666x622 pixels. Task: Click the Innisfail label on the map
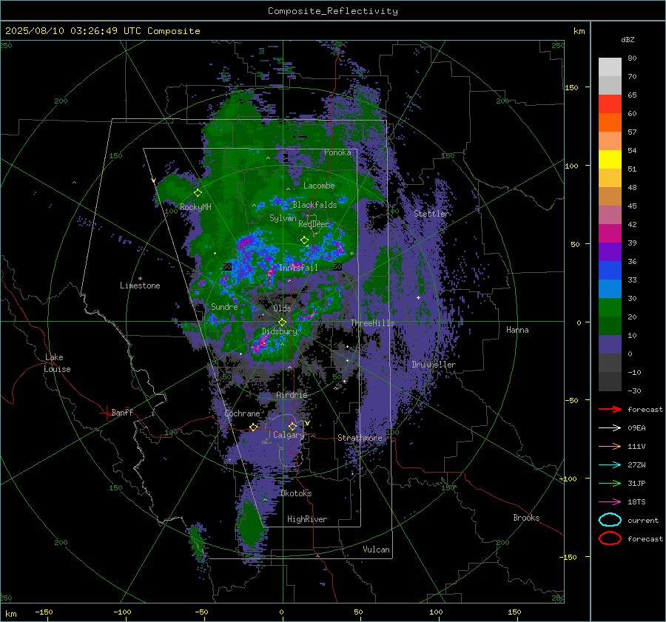coord(298,268)
